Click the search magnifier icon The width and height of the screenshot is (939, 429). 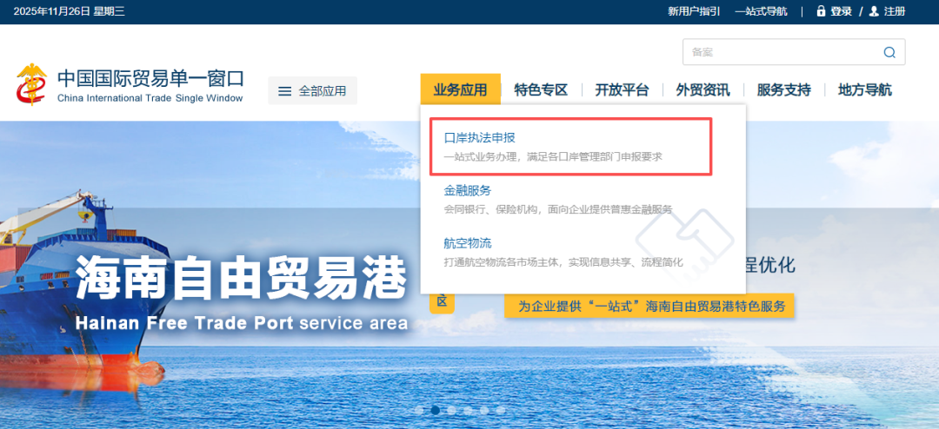[x=889, y=52]
